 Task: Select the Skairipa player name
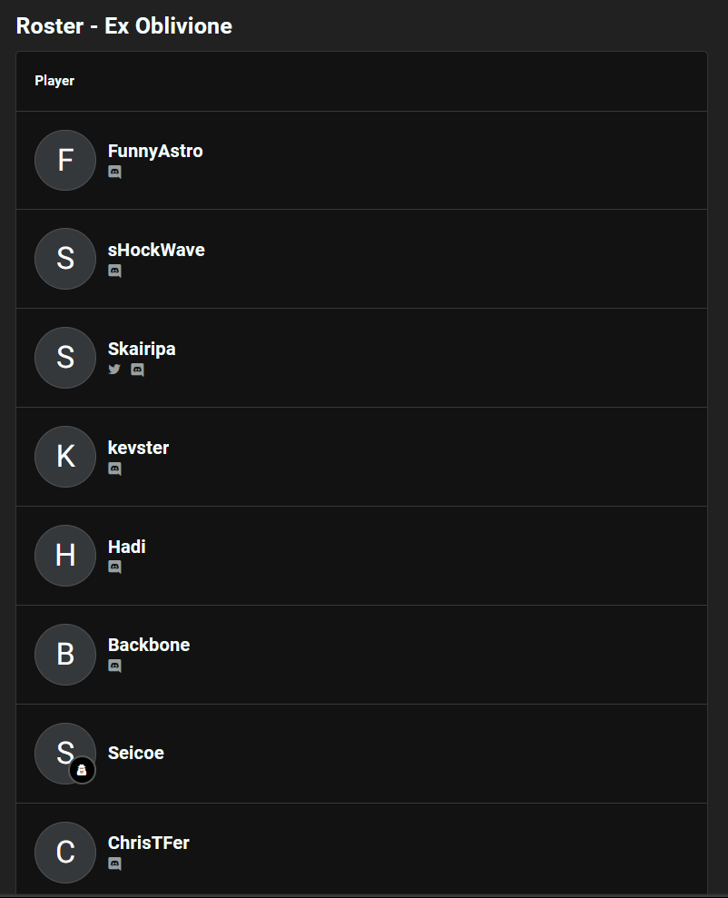point(142,350)
